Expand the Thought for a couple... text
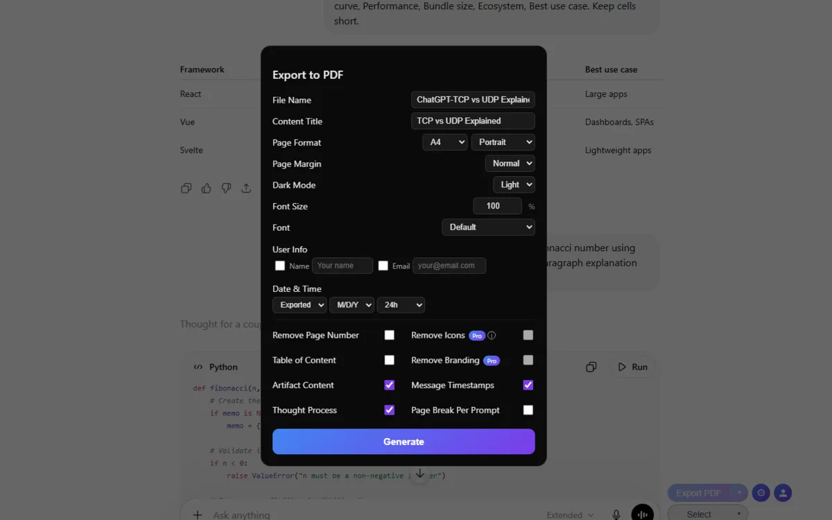Image resolution: width=832 pixels, height=520 pixels. click(x=220, y=324)
